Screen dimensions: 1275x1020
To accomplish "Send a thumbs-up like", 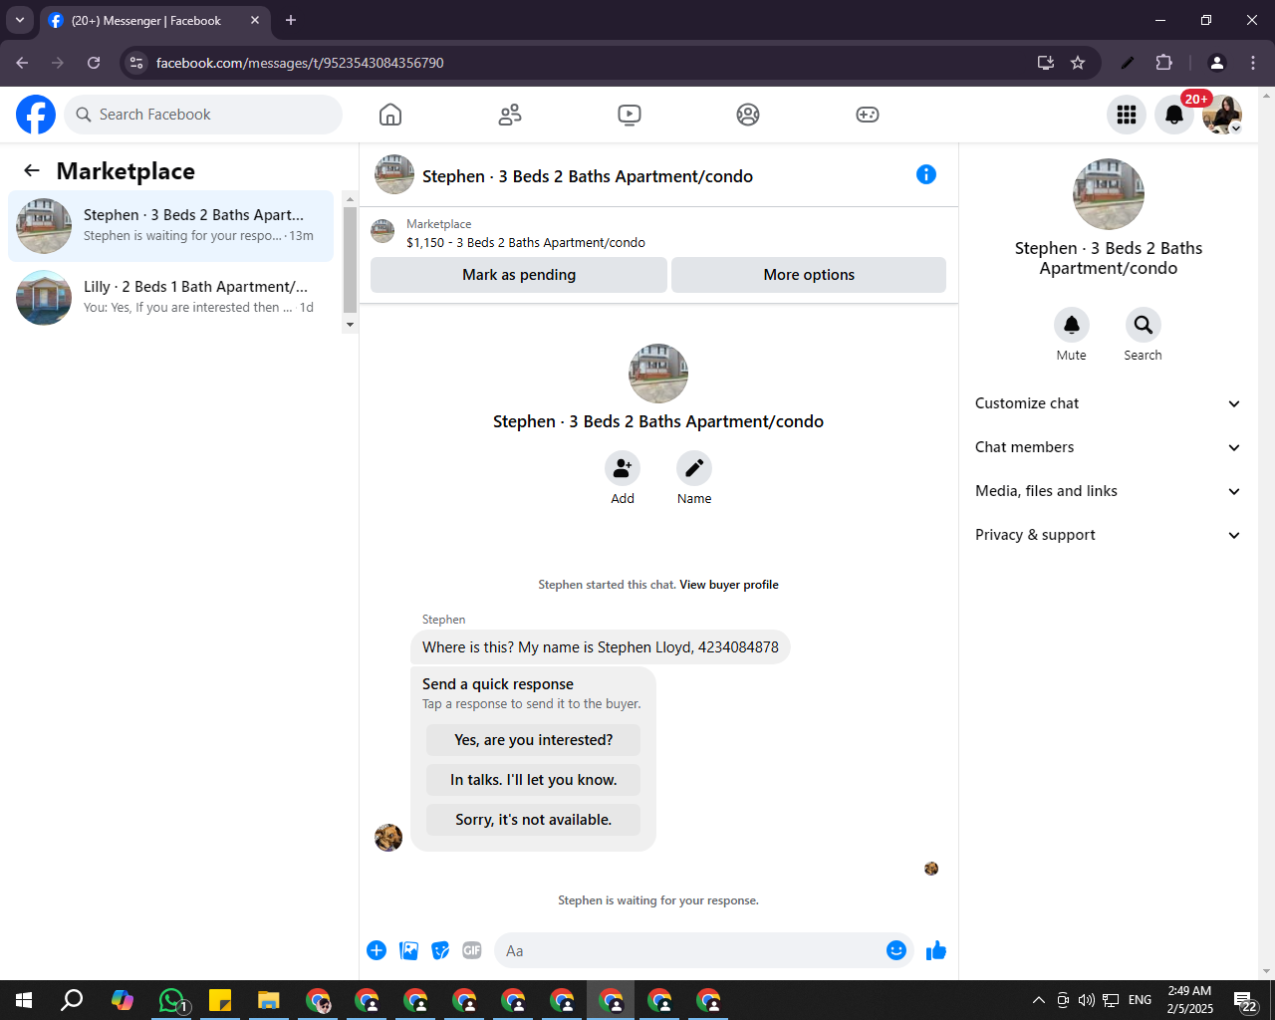I will tap(936, 950).
